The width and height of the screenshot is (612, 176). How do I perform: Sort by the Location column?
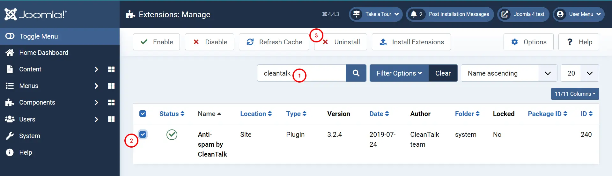pyautogui.click(x=256, y=114)
